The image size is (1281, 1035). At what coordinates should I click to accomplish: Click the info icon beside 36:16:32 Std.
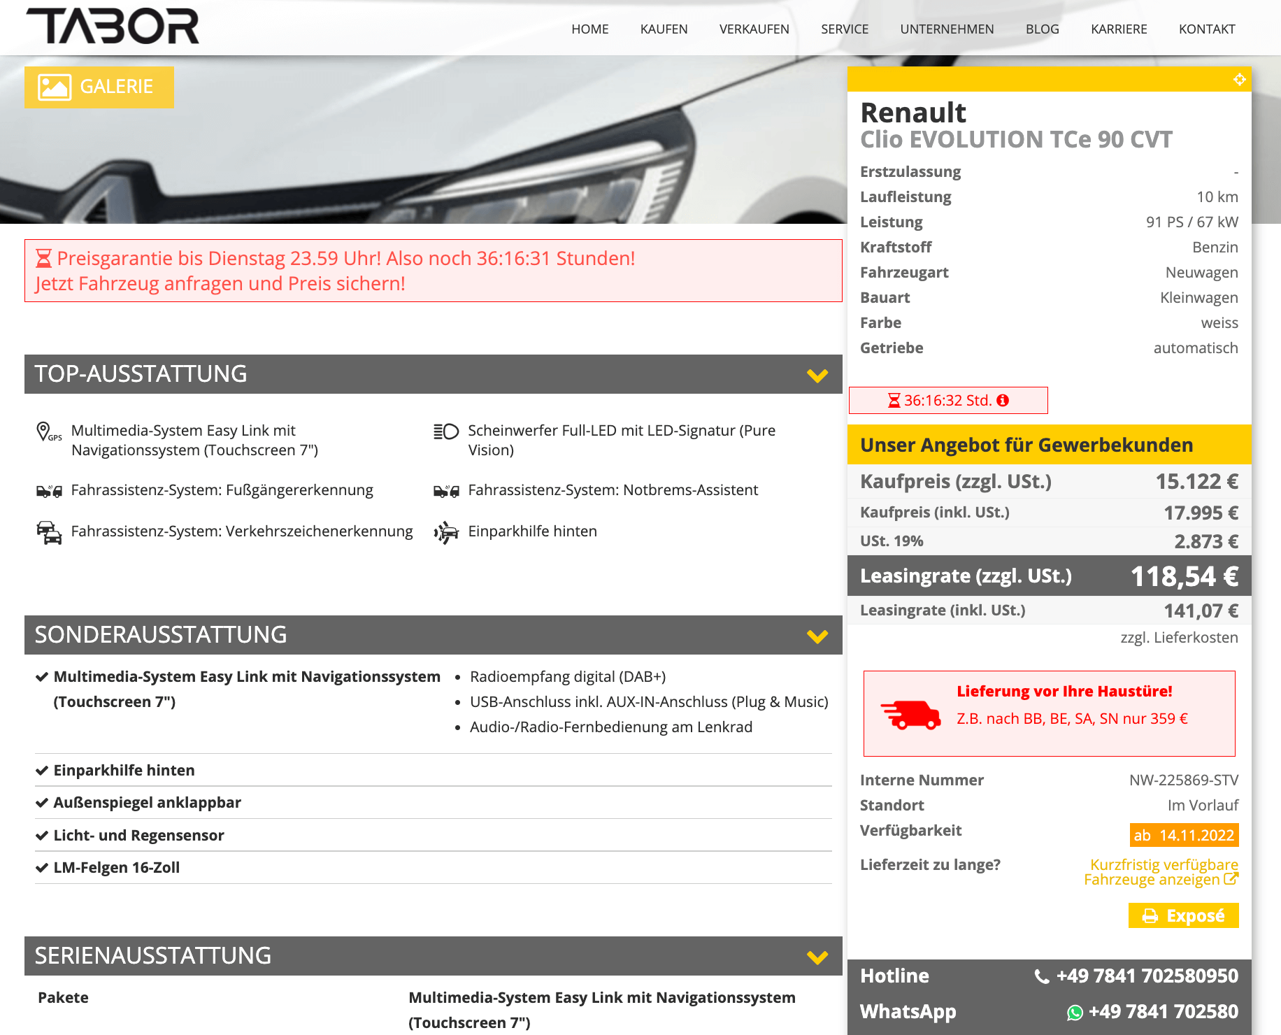[1003, 401]
